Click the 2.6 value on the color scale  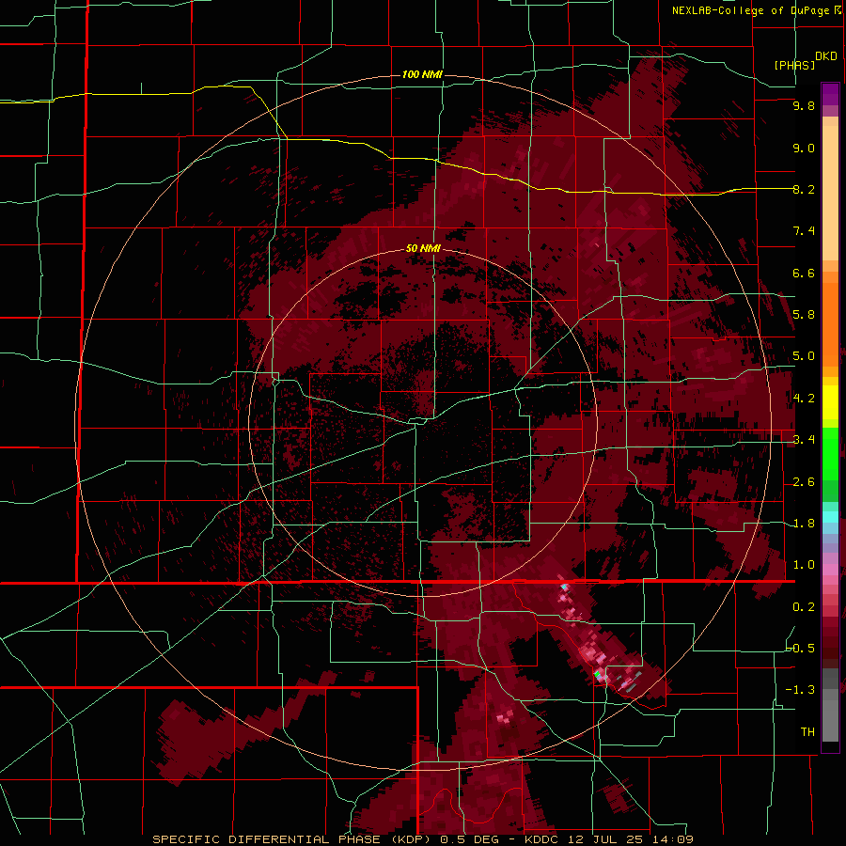pyautogui.click(x=804, y=482)
